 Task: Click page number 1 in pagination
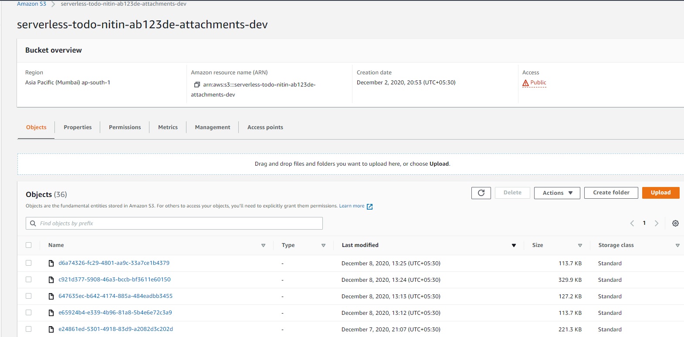(x=644, y=223)
